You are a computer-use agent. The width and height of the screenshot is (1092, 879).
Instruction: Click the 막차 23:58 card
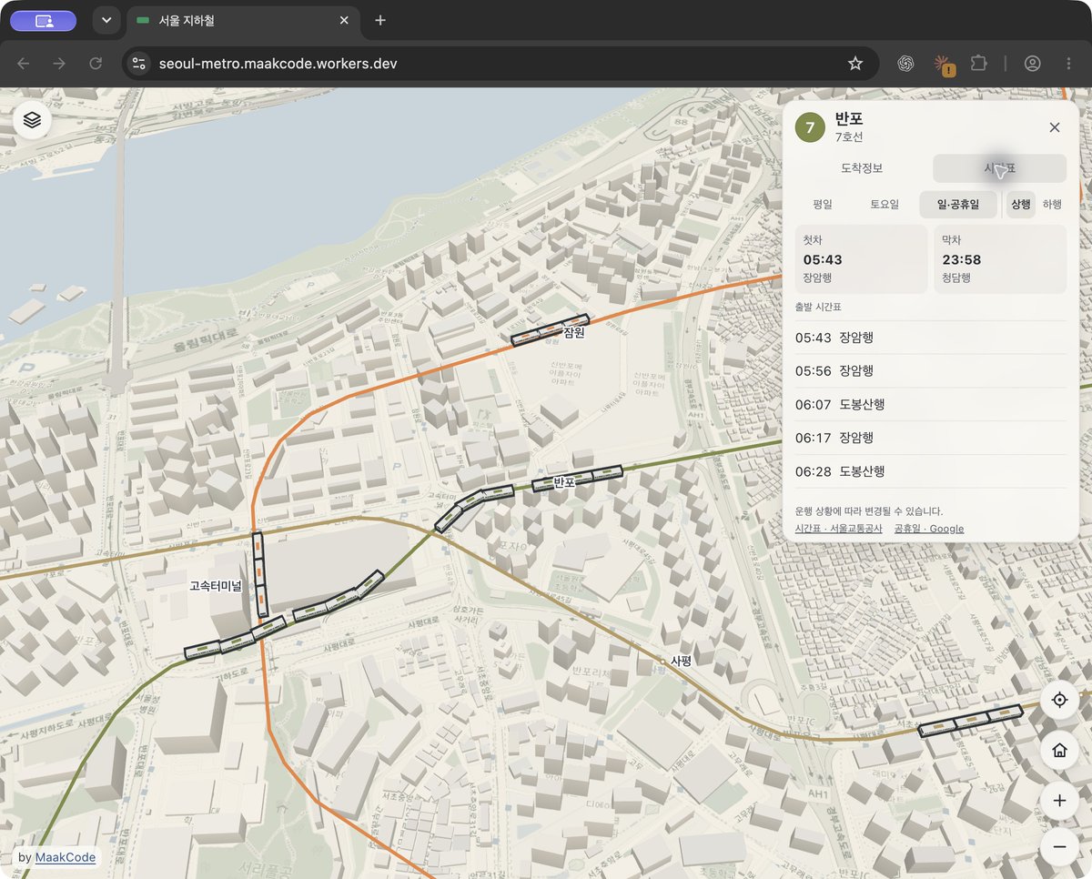pos(1000,259)
